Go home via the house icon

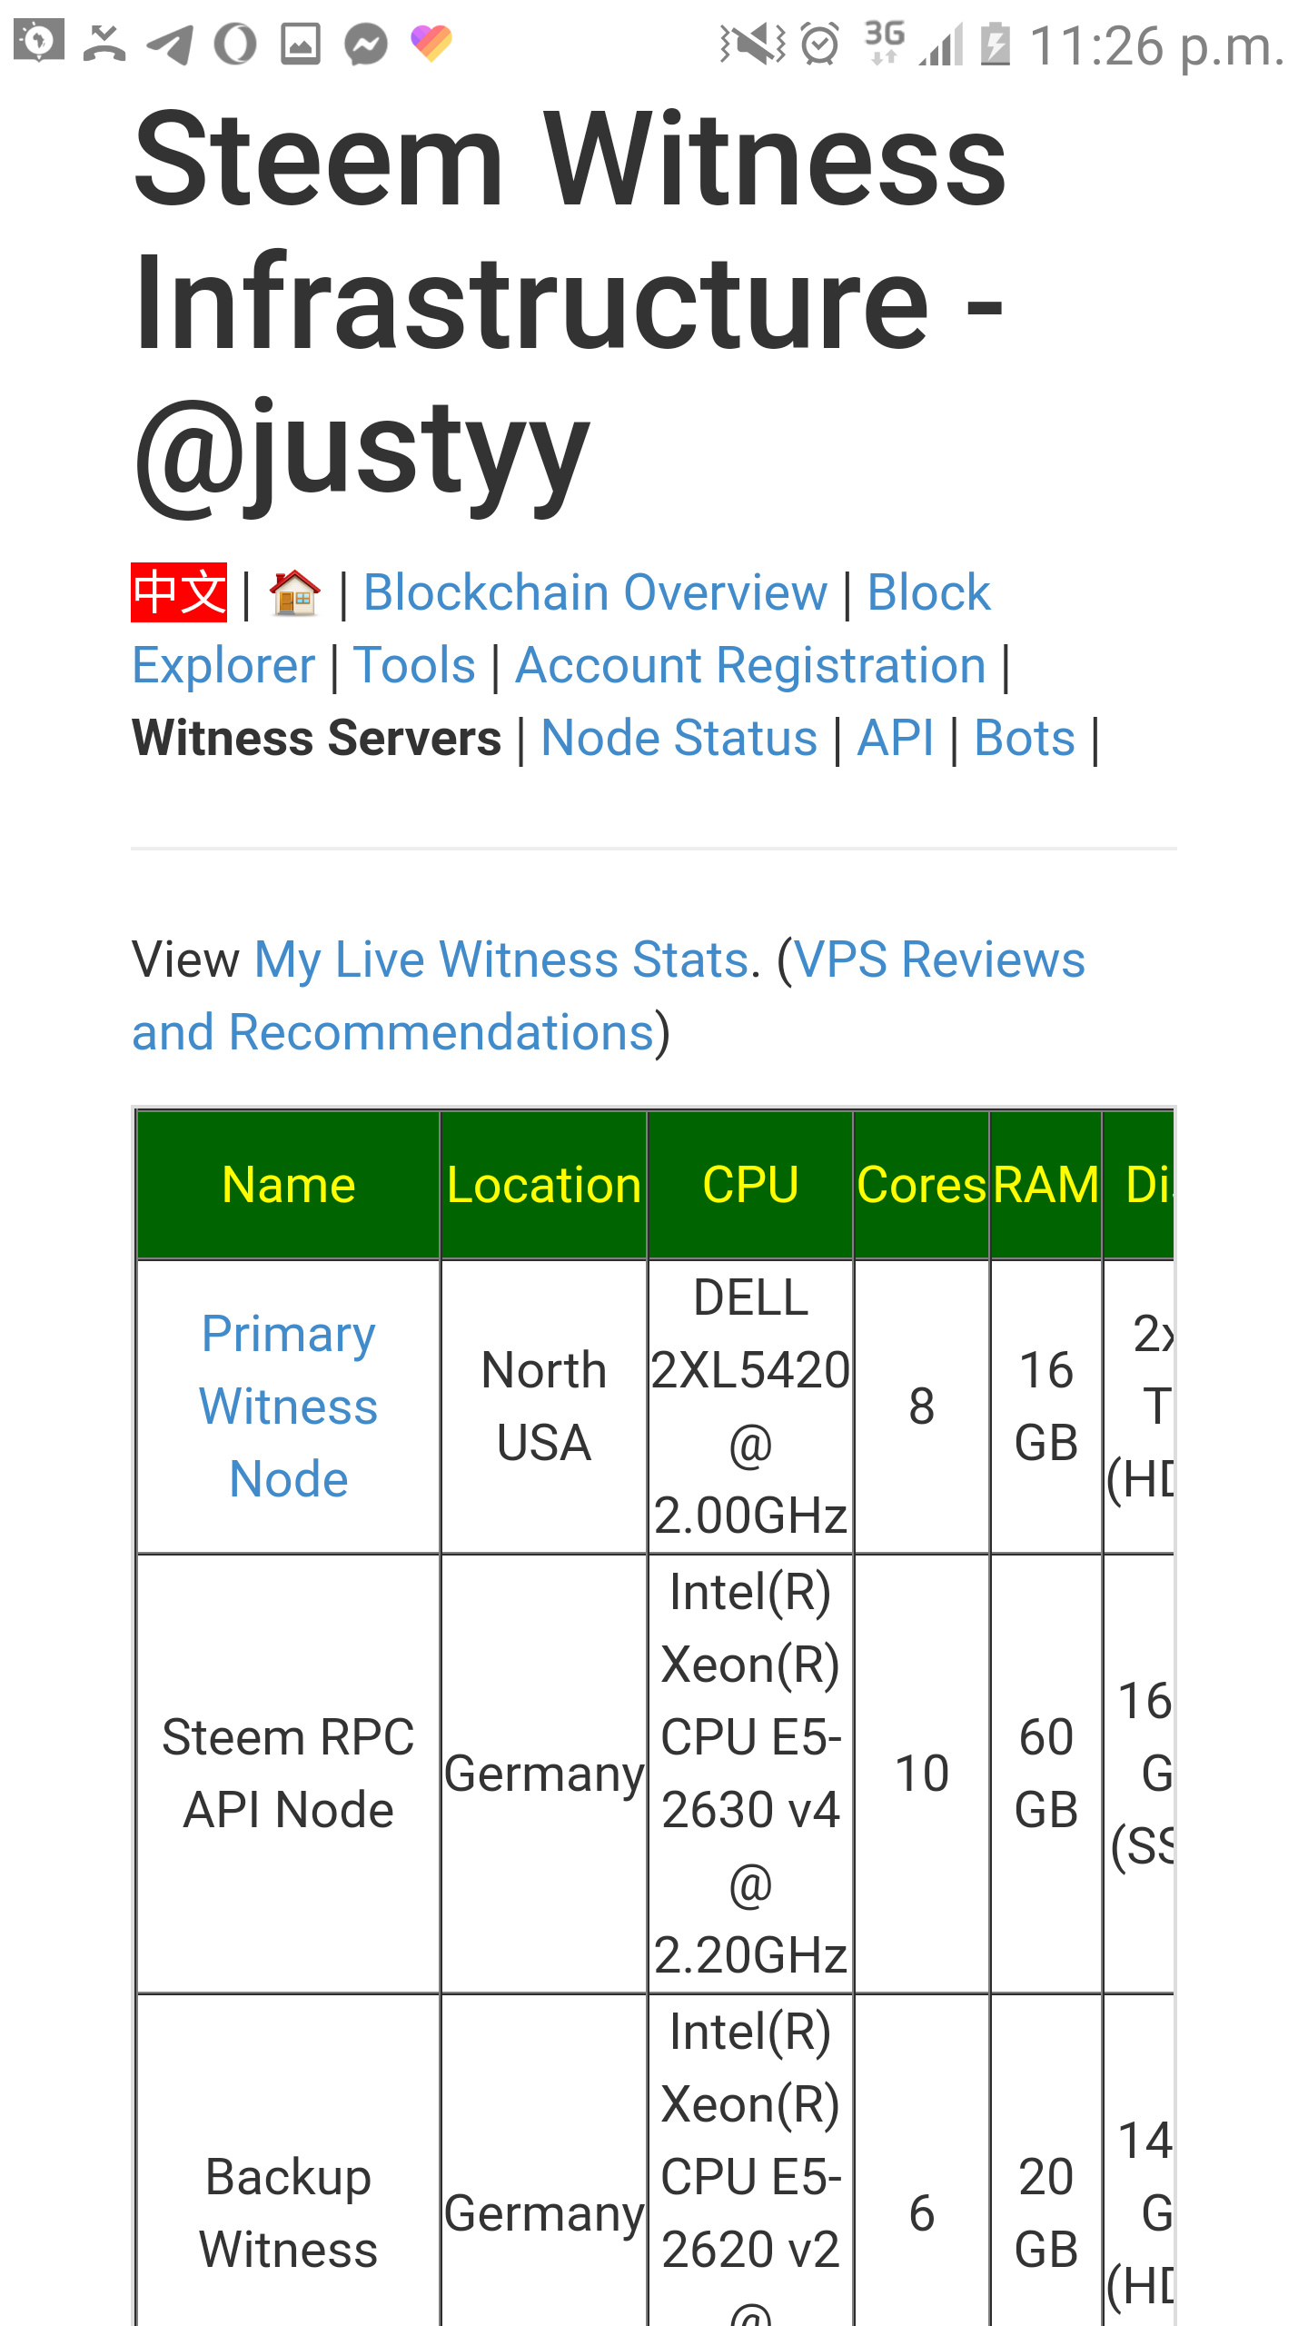pos(294,592)
